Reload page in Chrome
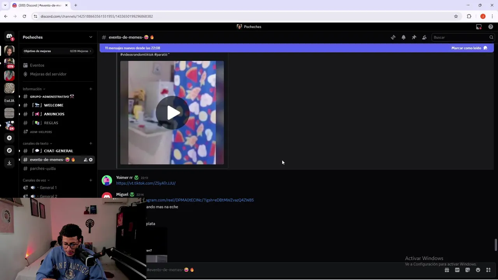Screen dimensions: 498x280 [x=24, y=16]
